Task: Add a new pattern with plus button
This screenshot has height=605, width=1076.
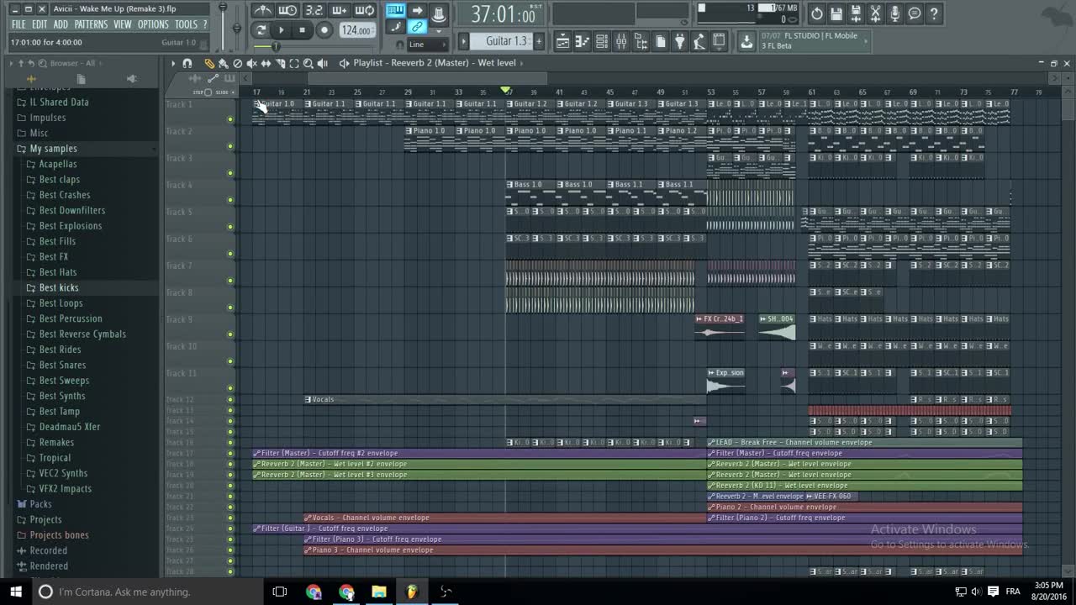Action: point(539,41)
